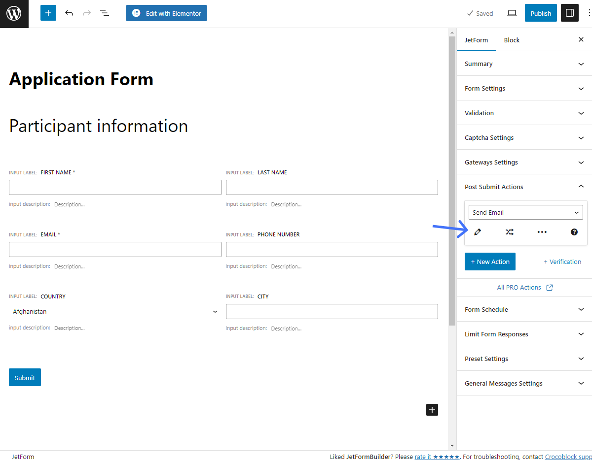The width and height of the screenshot is (592, 460).
Task: Open the block inserter plus icon
Action: tap(48, 13)
